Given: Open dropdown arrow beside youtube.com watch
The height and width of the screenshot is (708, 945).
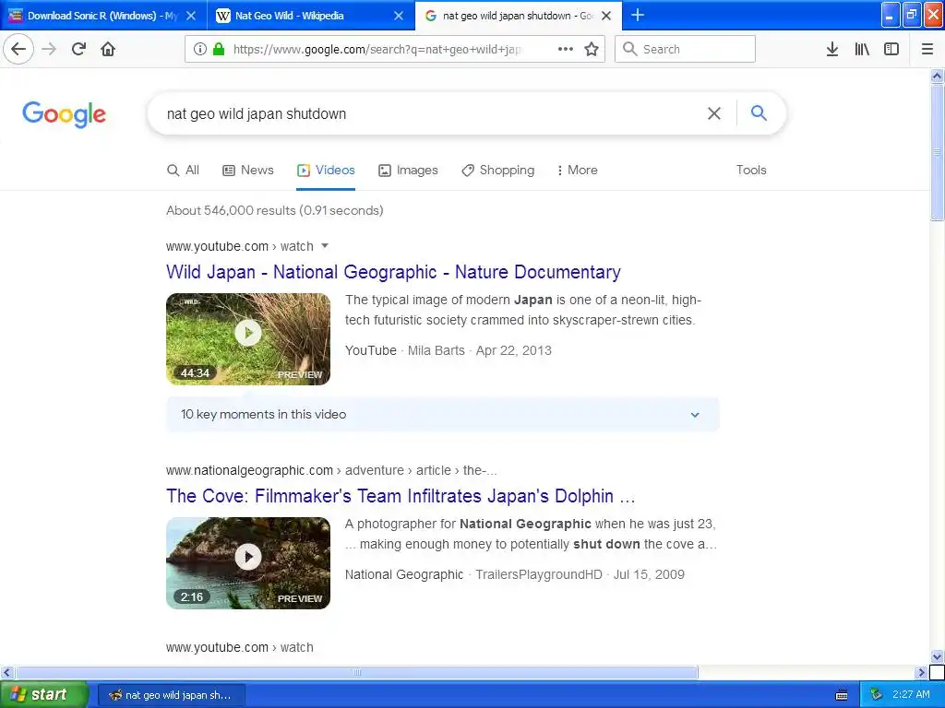Looking at the screenshot, I should 325,245.
